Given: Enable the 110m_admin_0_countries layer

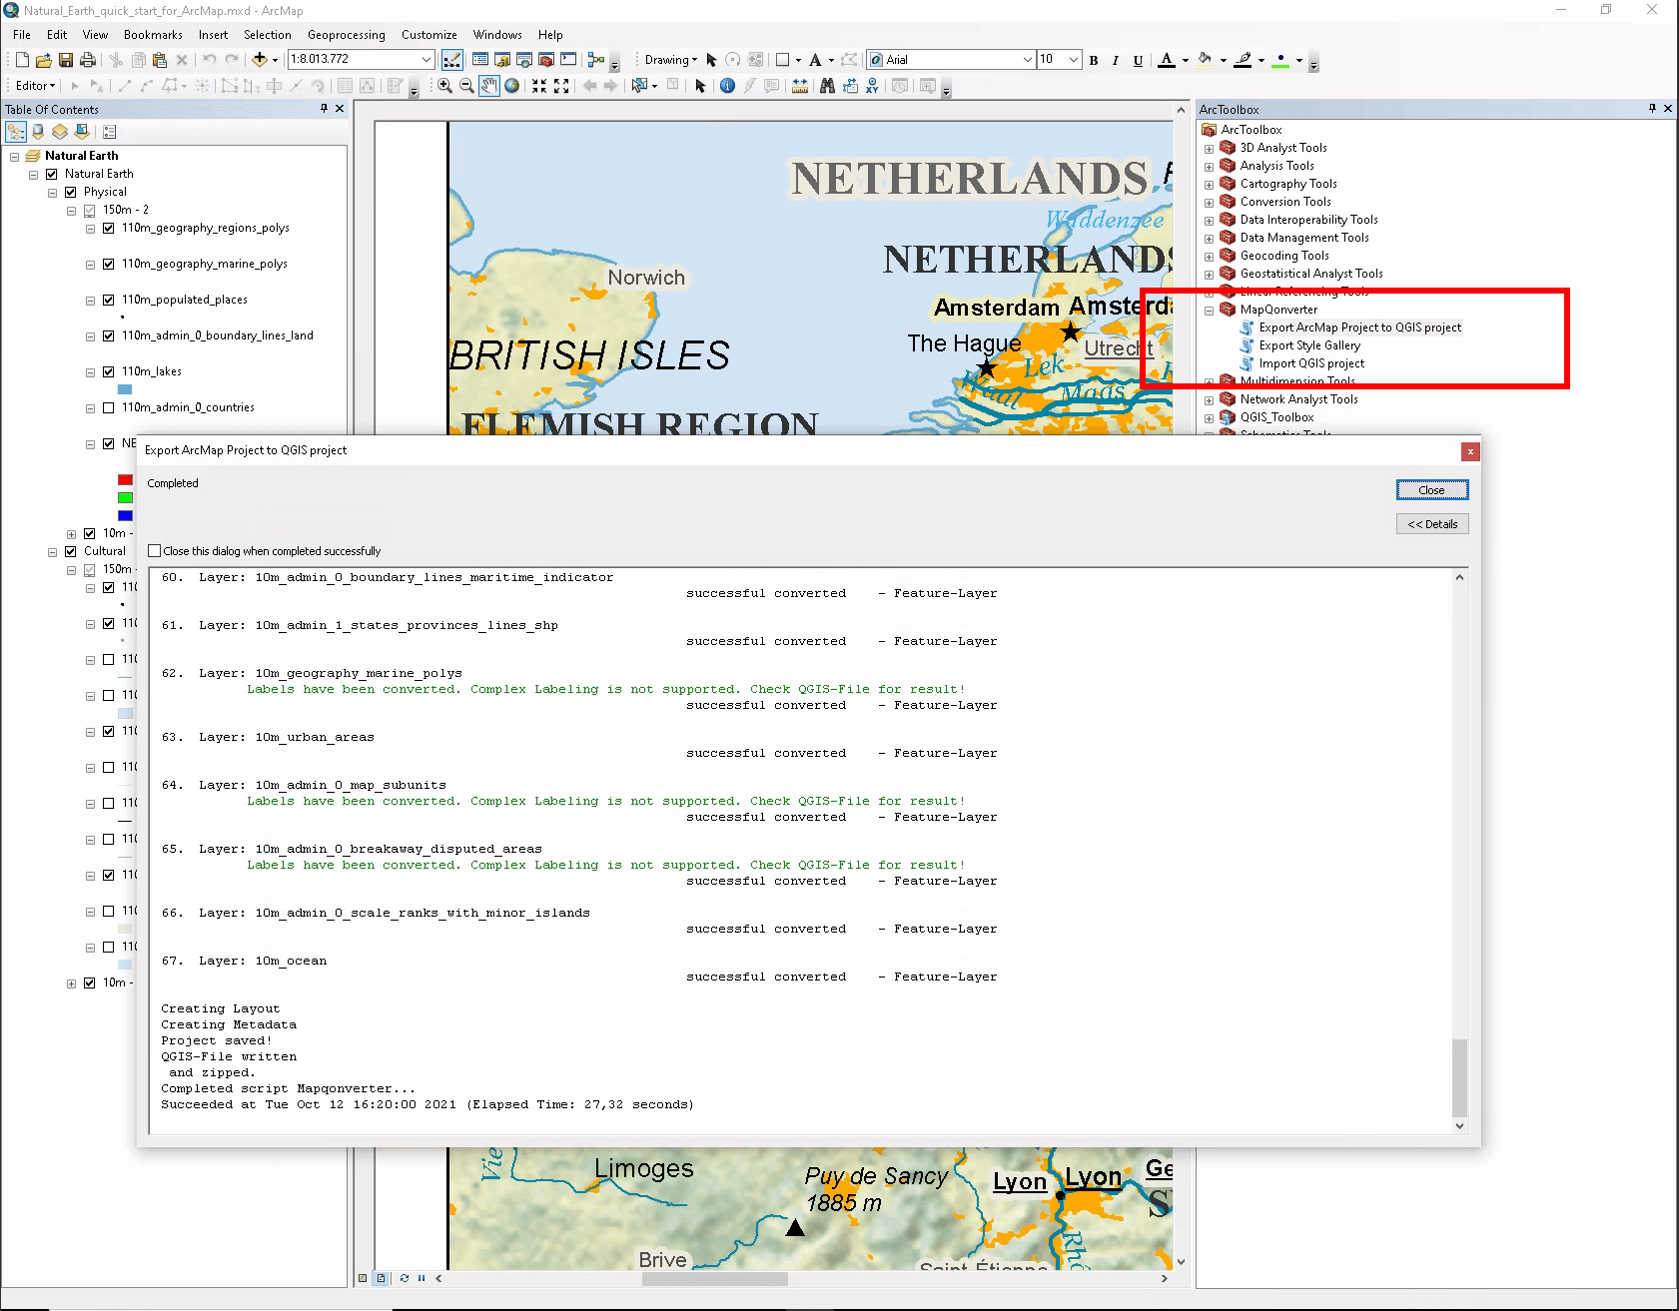Looking at the screenshot, I should tap(109, 407).
